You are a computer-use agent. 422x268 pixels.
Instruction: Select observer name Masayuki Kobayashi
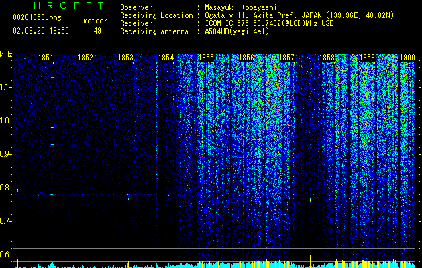pos(240,7)
